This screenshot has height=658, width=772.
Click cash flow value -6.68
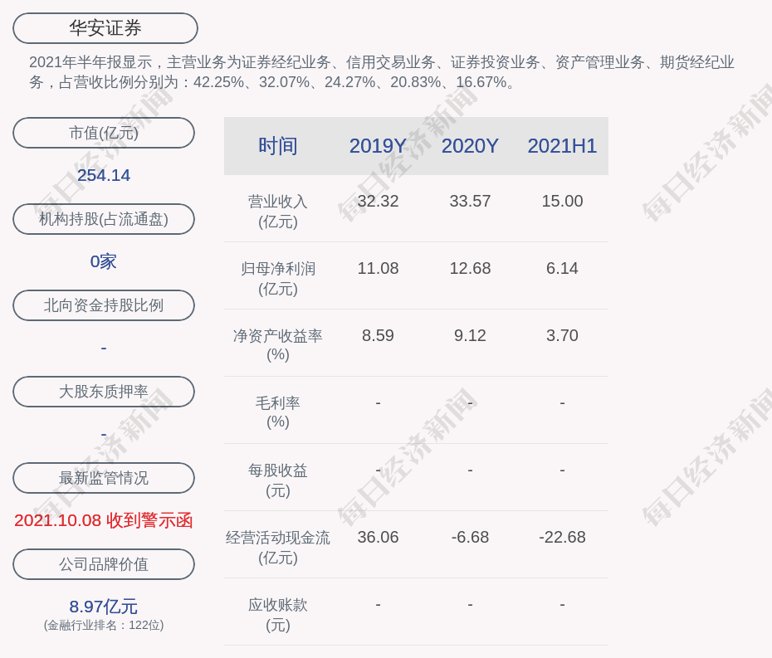pyautogui.click(x=470, y=537)
